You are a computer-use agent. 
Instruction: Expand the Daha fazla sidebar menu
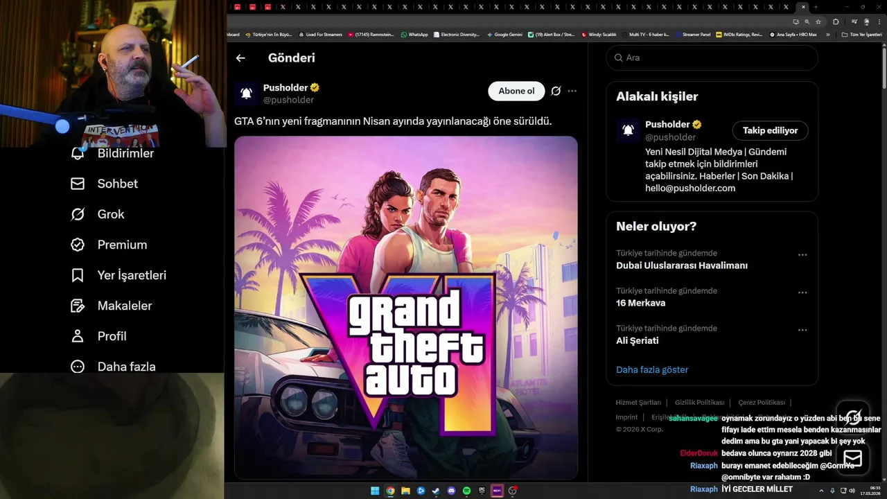(x=113, y=367)
